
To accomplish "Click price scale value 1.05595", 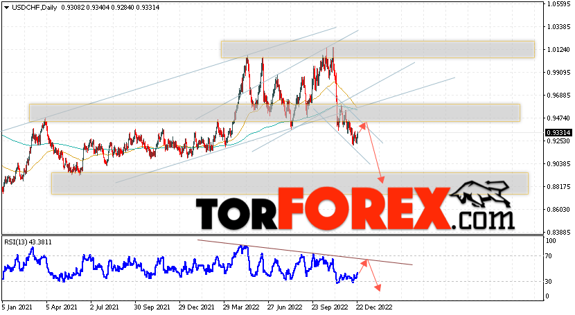I will pos(558,4).
